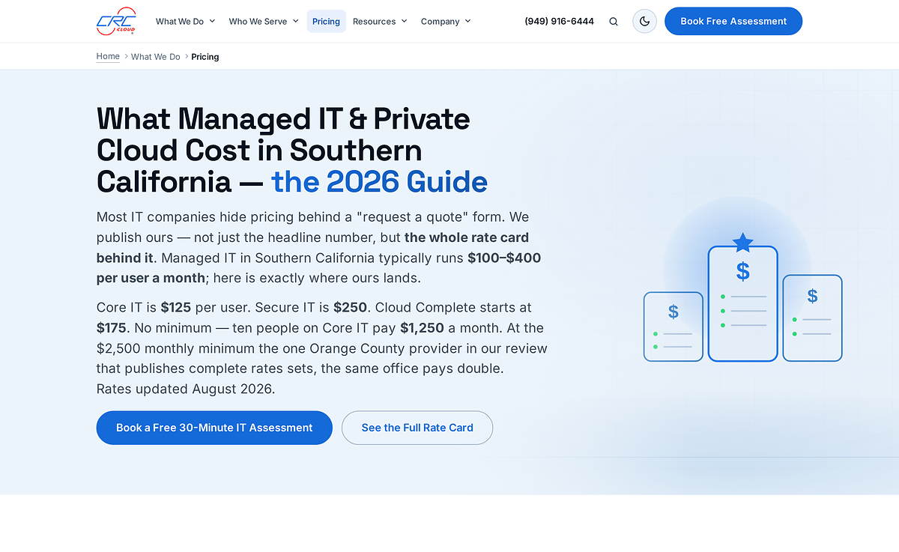Image resolution: width=899 pixels, height=552 pixels.
Task: Click the star atop the center pricing card
Action: 742,242
